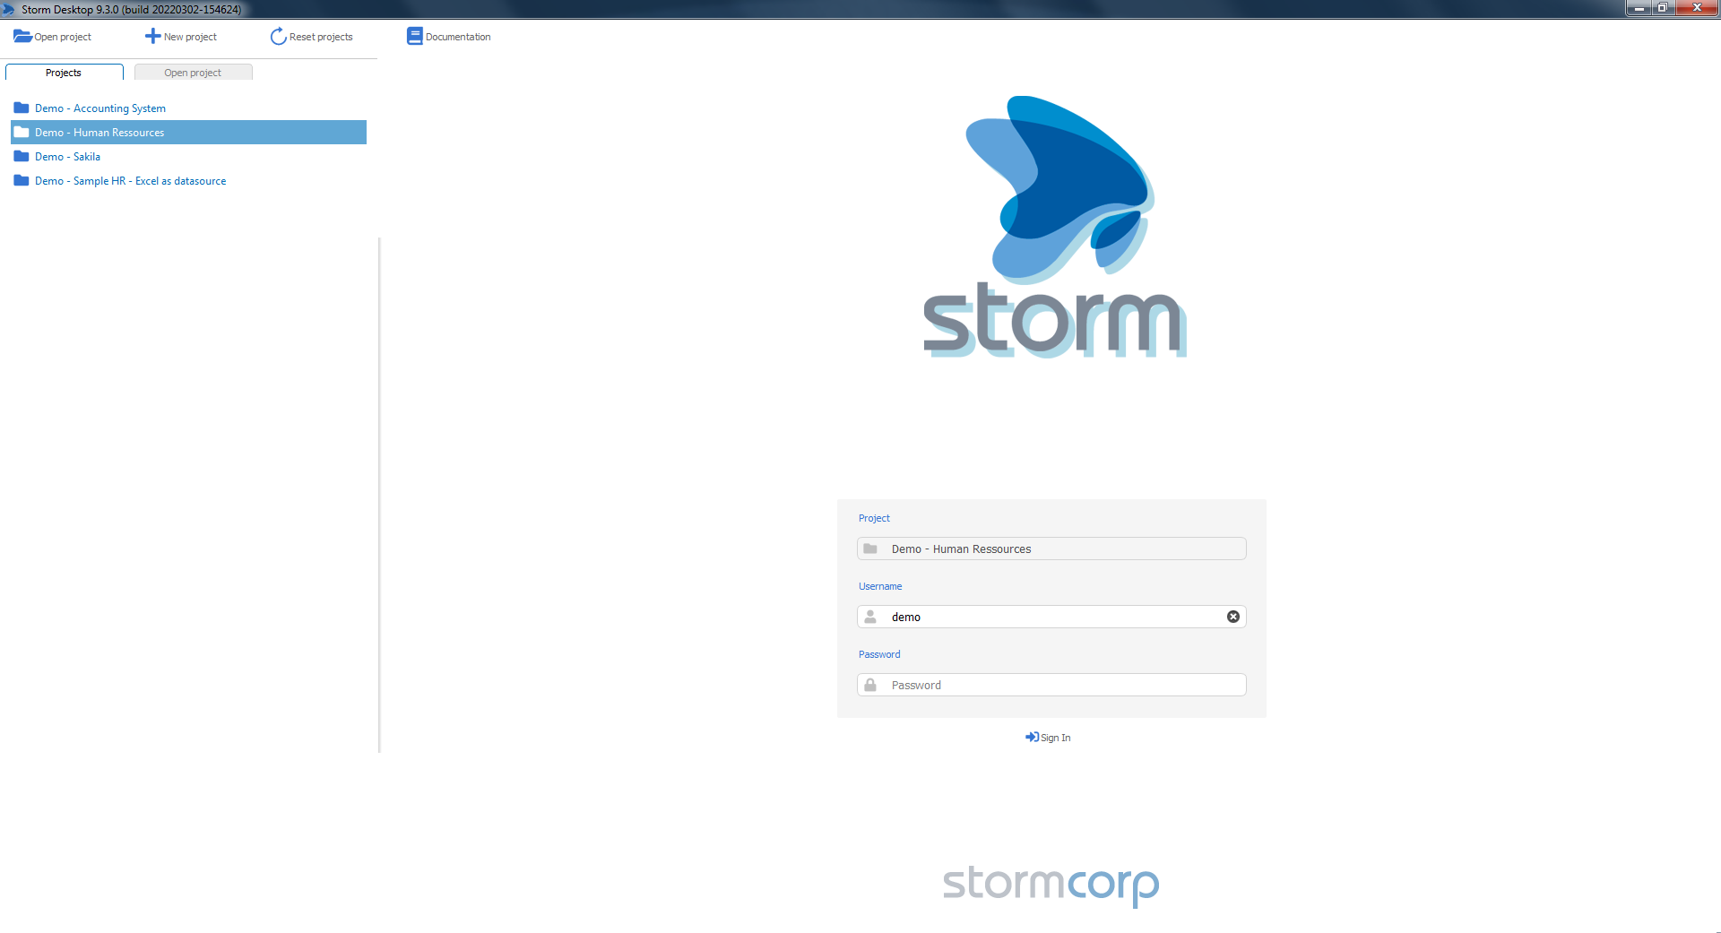Select Demo - Human Ressources project row
The width and height of the screenshot is (1721, 933).
click(x=188, y=133)
